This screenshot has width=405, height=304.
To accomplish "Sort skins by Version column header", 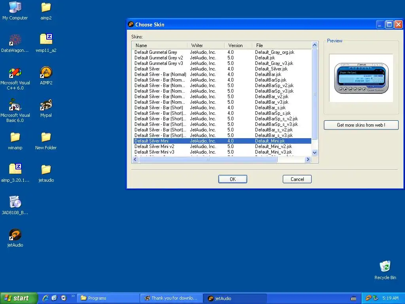I will pos(238,45).
